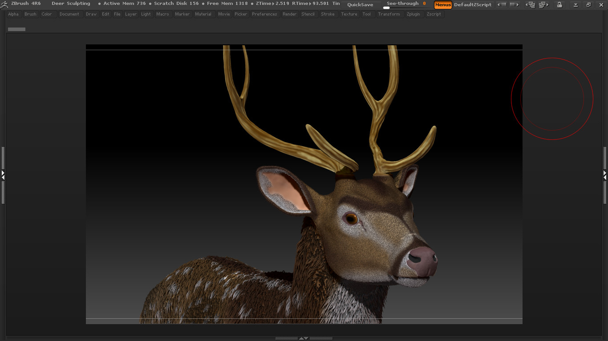Open the Zplugin menu
Viewport: 608px width, 341px height.
[413, 14]
